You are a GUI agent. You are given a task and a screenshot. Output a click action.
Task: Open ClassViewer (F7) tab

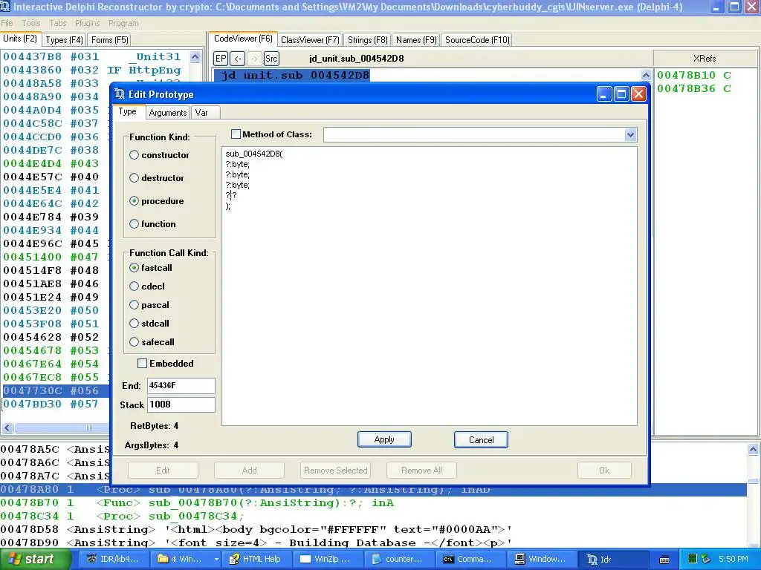point(310,40)
